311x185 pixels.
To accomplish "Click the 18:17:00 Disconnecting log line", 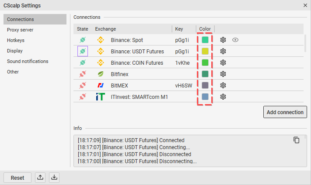I will pyautogui.click(x=137, y=161).
